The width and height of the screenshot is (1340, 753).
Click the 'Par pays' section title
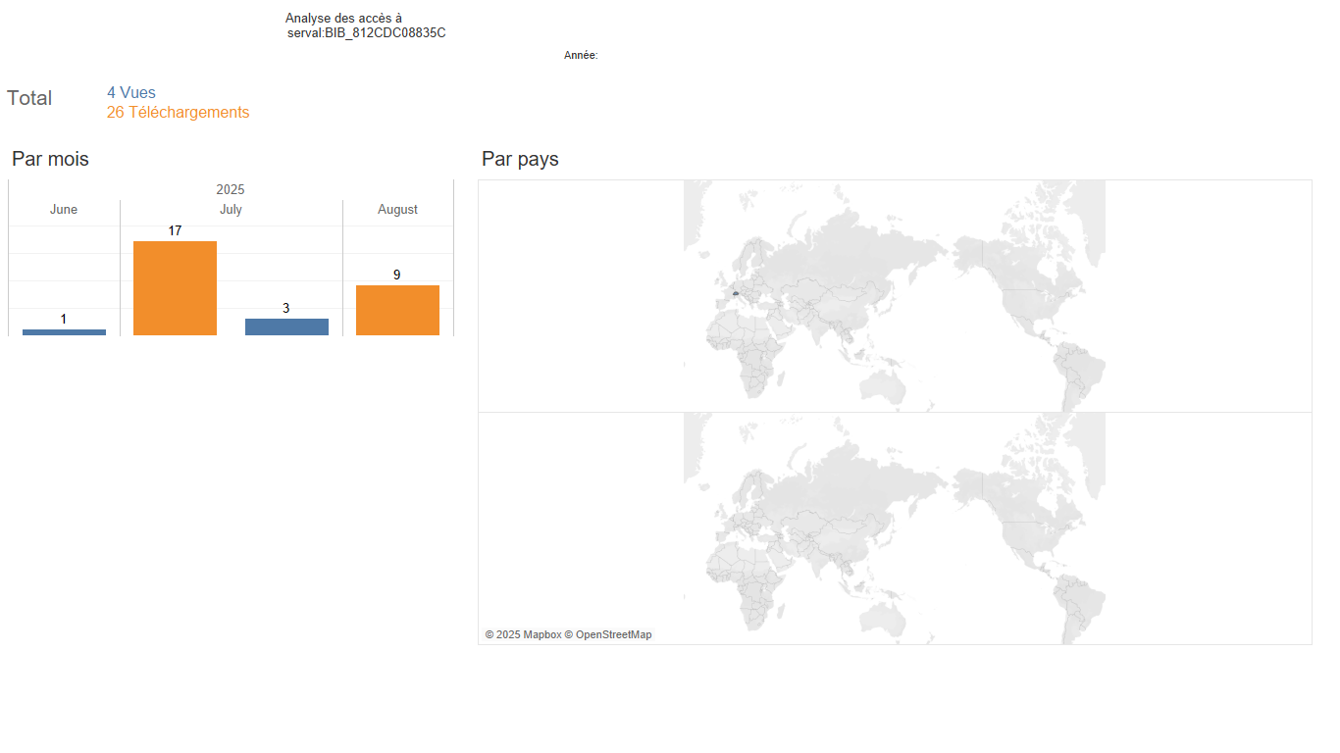pyautogui.click(x=520, y=159)
